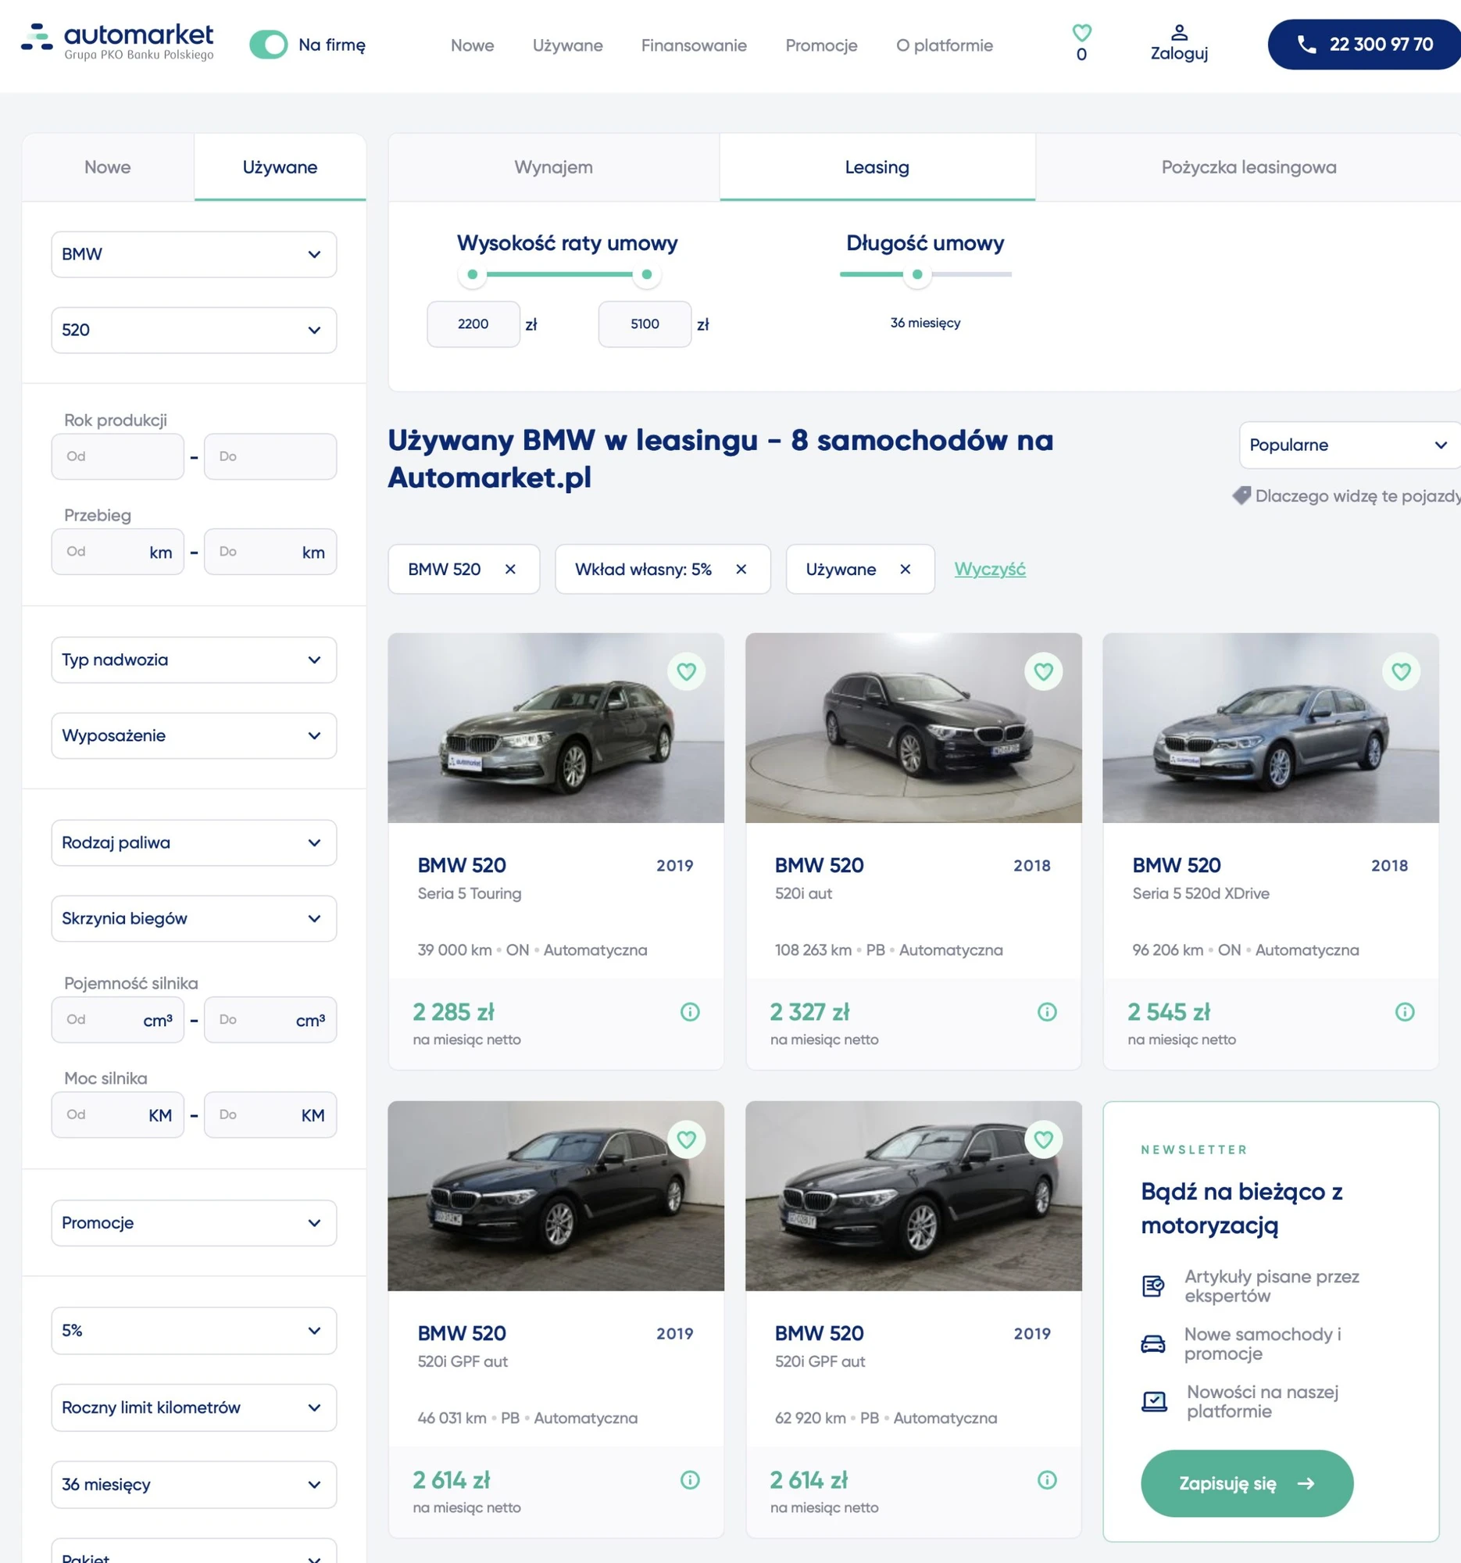Favorite the 46 031 km BMW 520
Screen dimensions: 1461x1563
[686, 1139]
